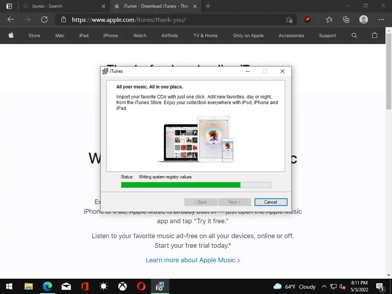Viewport: 392px width, 294px height.
Task: Open the Mail app on taskbar
Action: [66, 286]
